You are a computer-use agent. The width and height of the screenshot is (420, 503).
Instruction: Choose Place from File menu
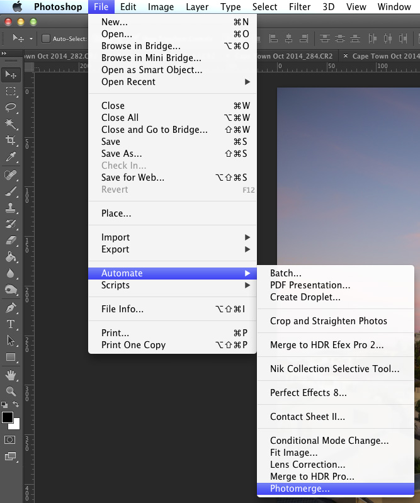tap(173, 213)
